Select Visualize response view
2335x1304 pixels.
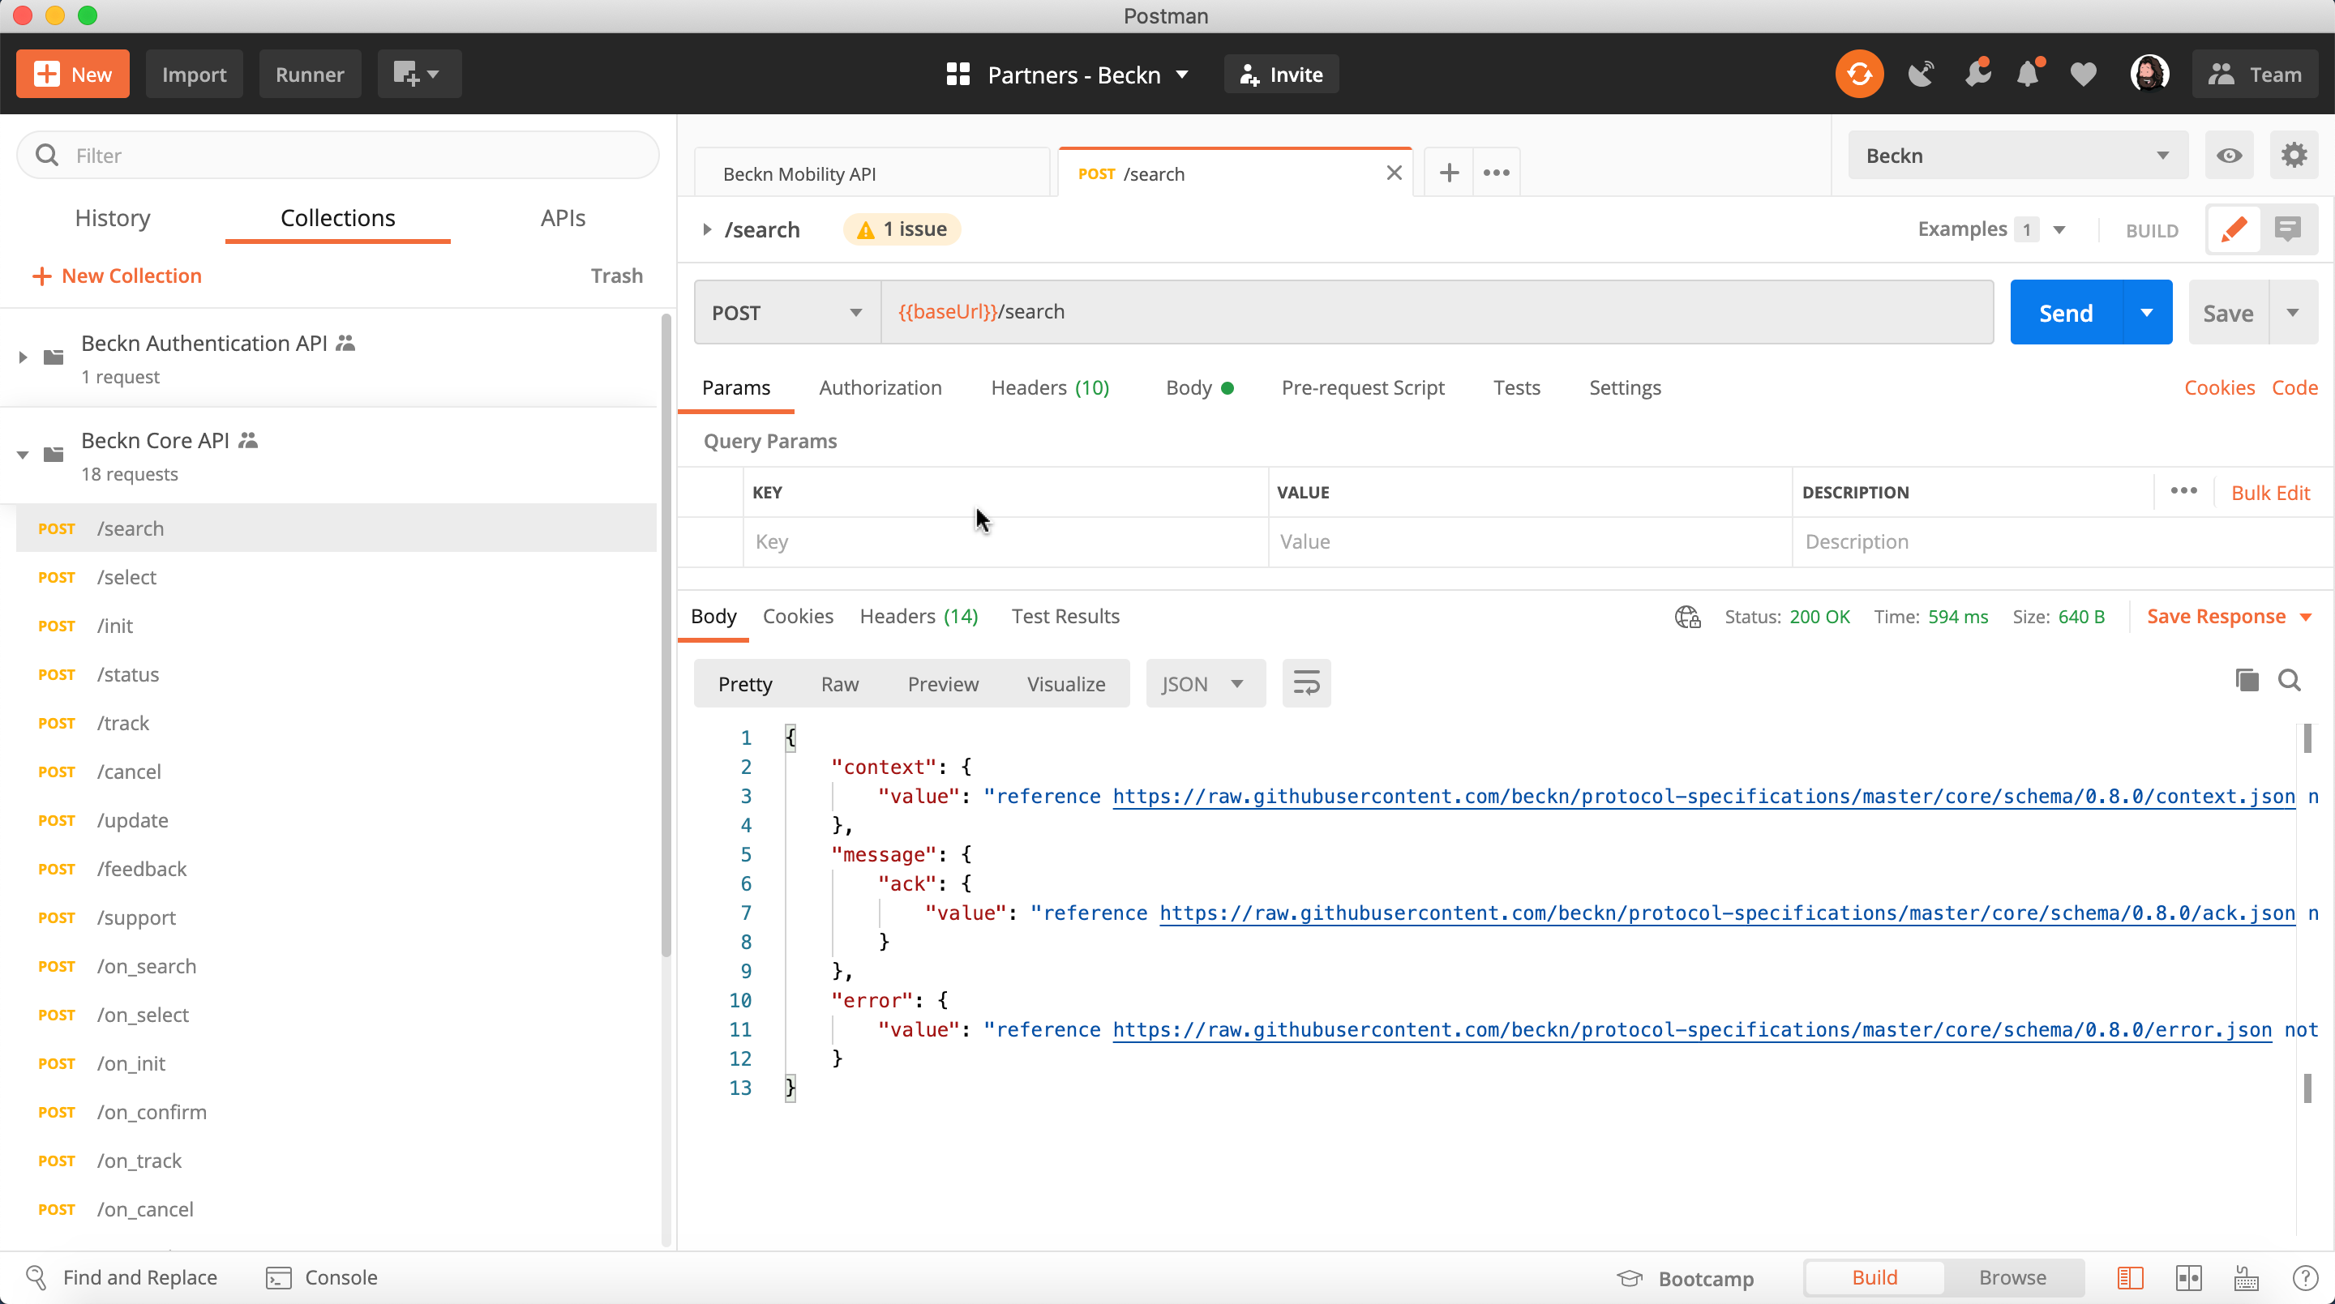click(1066, 684)
